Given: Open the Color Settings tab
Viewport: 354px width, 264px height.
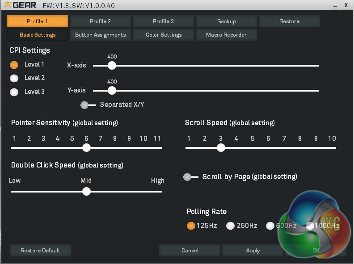Looking at the screenshot, I should [x=163, y=35].
